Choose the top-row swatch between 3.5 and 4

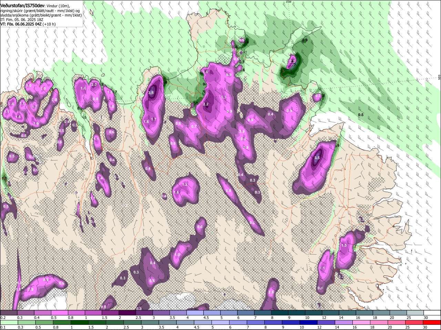point(178,313)
